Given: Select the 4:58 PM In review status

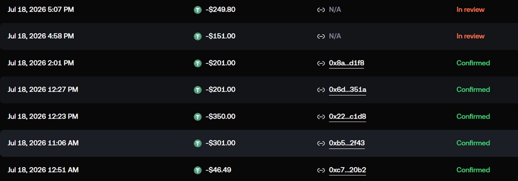Looking at the screenshot, I should click(x=470, y=37).
